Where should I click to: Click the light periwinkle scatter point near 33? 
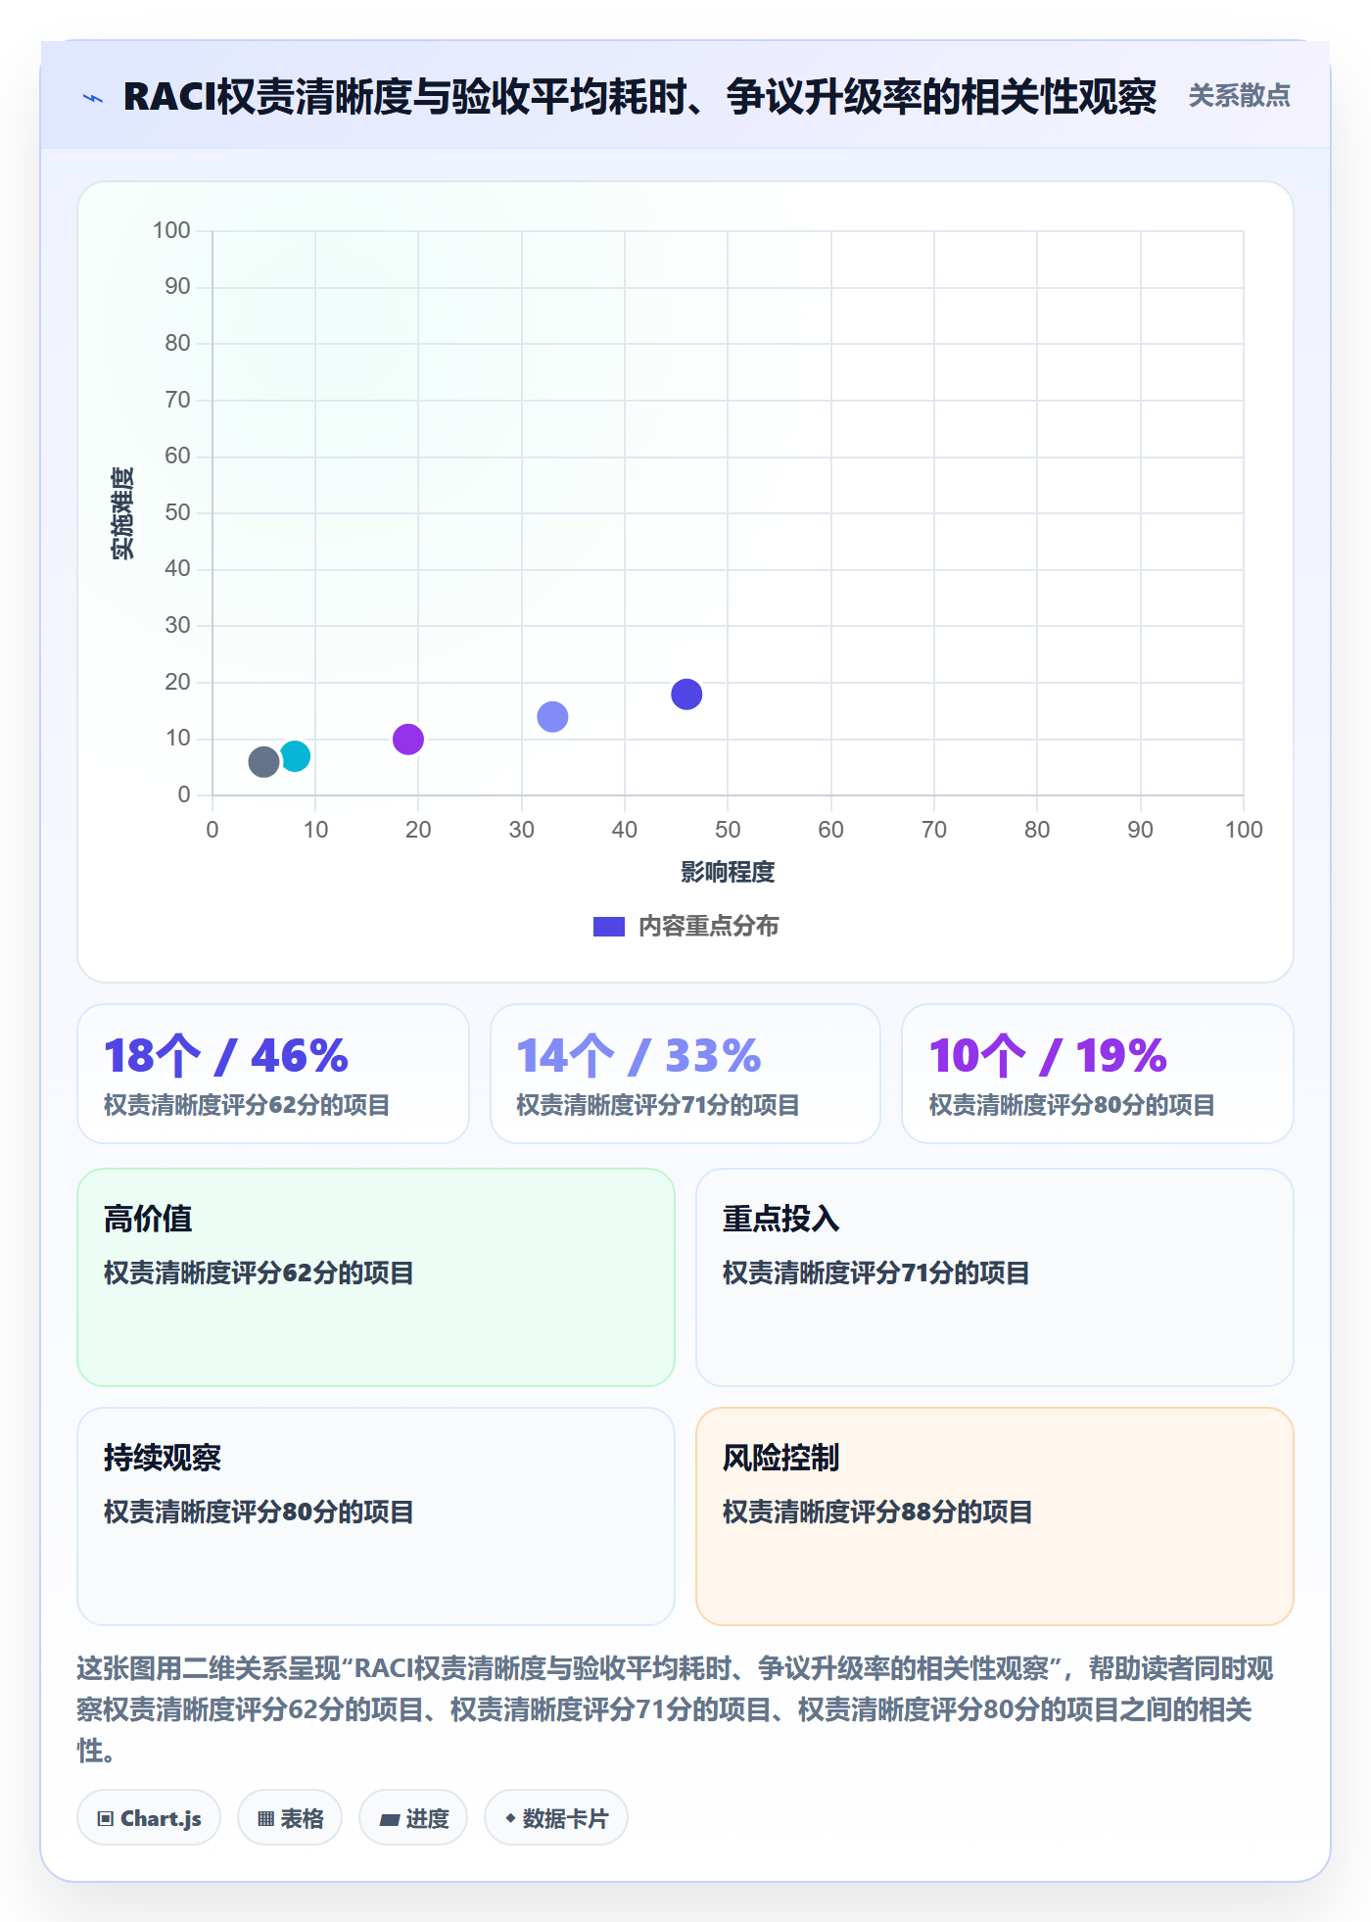click(x=552, y=716)
